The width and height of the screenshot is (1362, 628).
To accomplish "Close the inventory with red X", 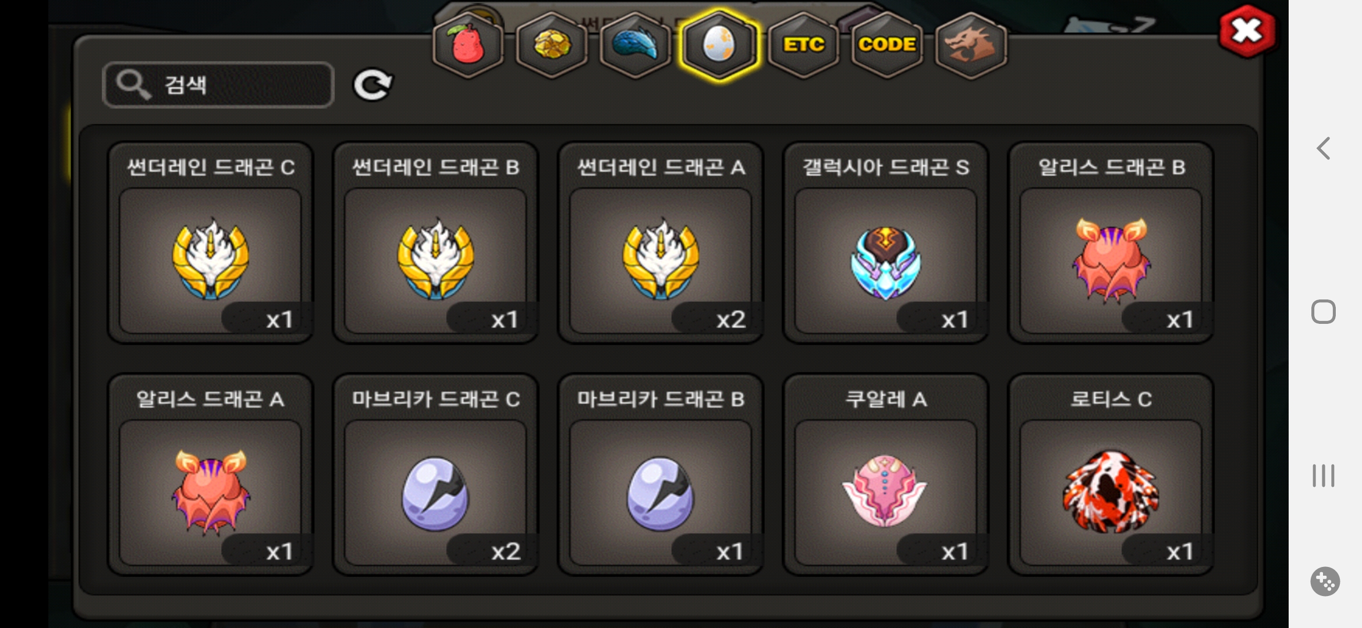I will point(1247,31).
